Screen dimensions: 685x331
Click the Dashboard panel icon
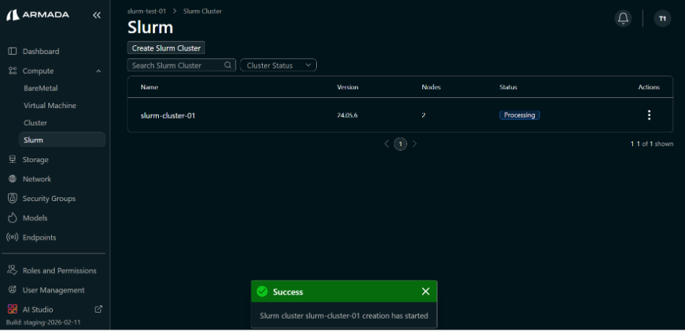click(12, 51)
